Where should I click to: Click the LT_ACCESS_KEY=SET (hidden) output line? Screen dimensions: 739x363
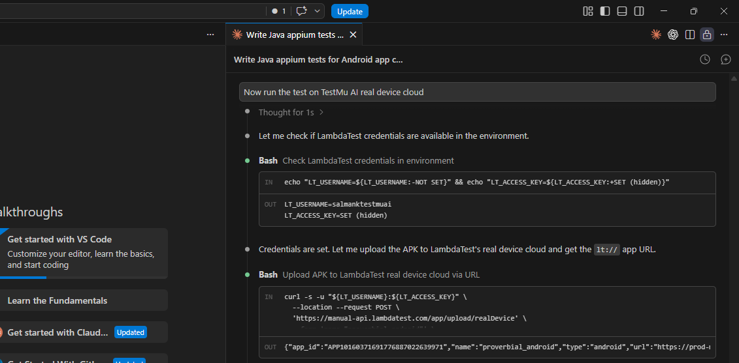[x=336, y=215]
